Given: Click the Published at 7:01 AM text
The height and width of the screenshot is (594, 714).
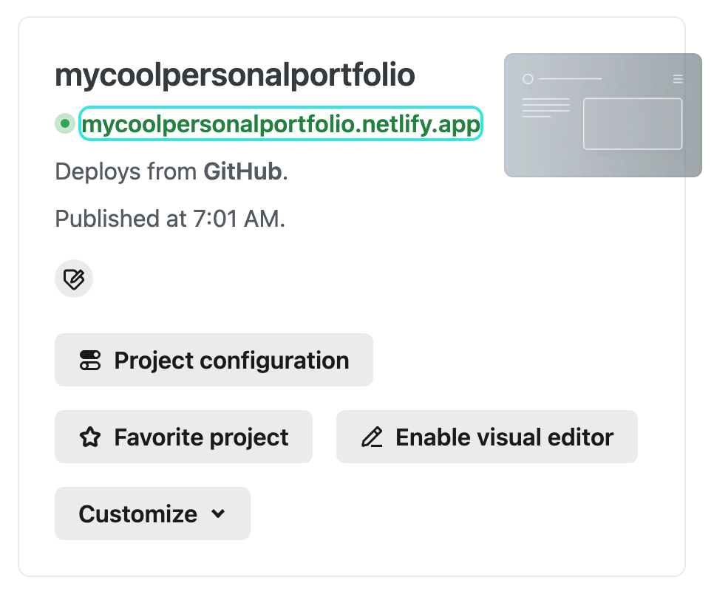Looking at the screenshot, I should coord(170,219).
